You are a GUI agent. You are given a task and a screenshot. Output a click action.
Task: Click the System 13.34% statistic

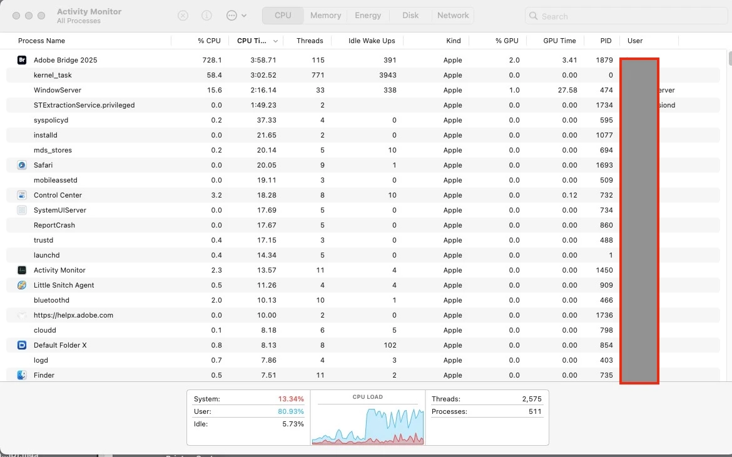click(249, 399)
